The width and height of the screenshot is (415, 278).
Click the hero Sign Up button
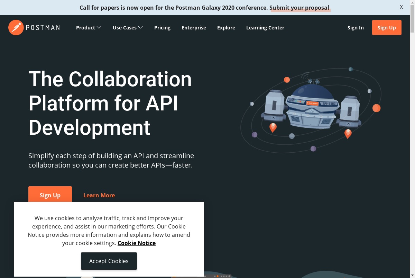click(x=50, y=195)
